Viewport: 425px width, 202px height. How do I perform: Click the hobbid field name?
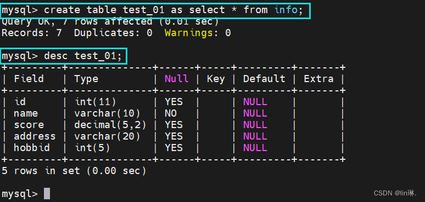click(x=32, y=148)
